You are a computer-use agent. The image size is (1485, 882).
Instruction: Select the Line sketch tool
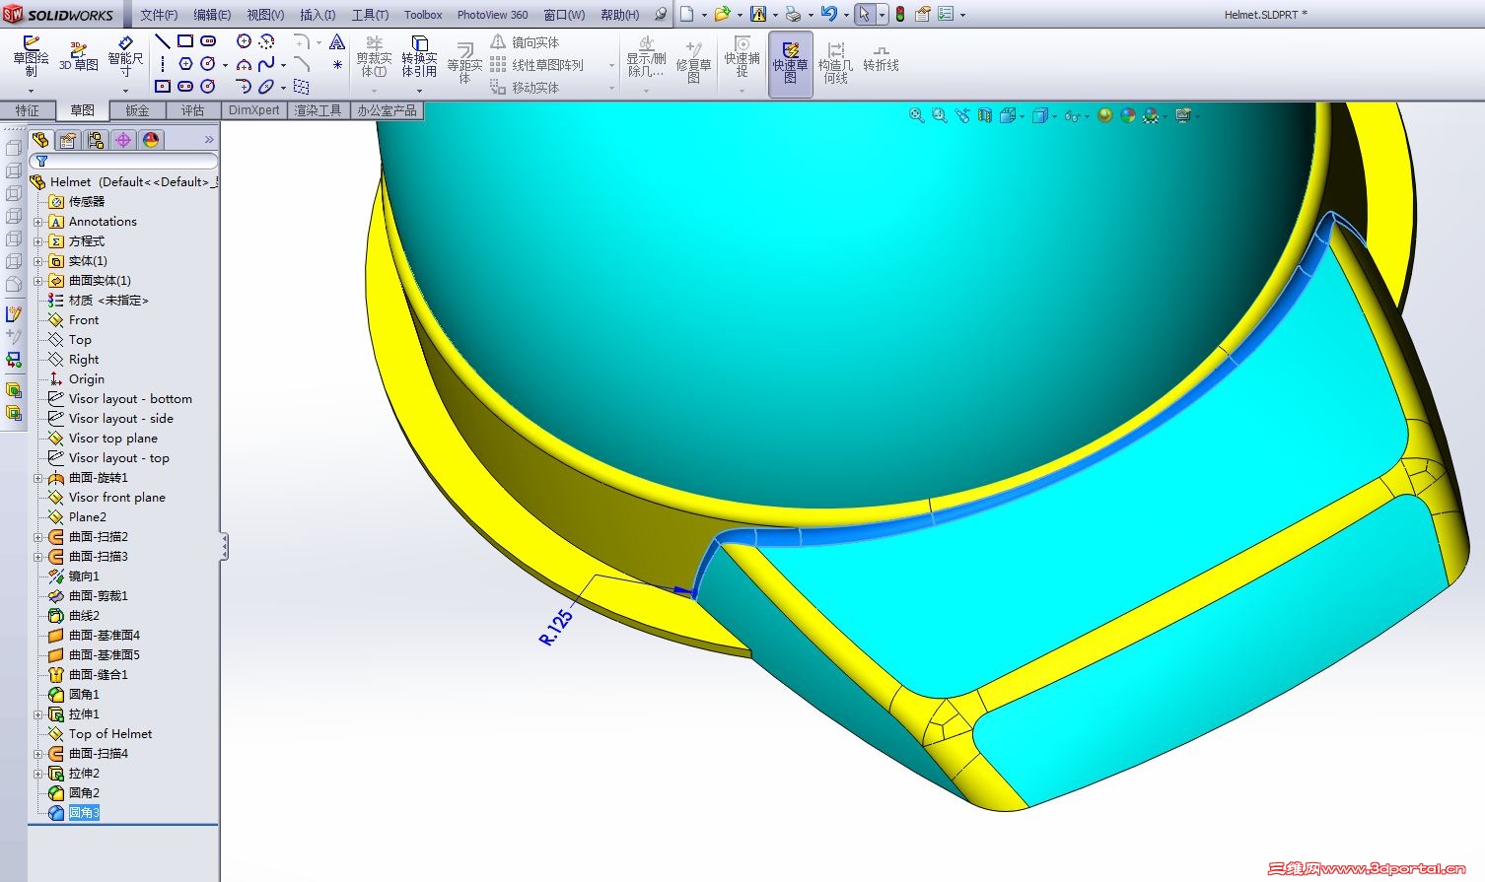coord(163,41)
